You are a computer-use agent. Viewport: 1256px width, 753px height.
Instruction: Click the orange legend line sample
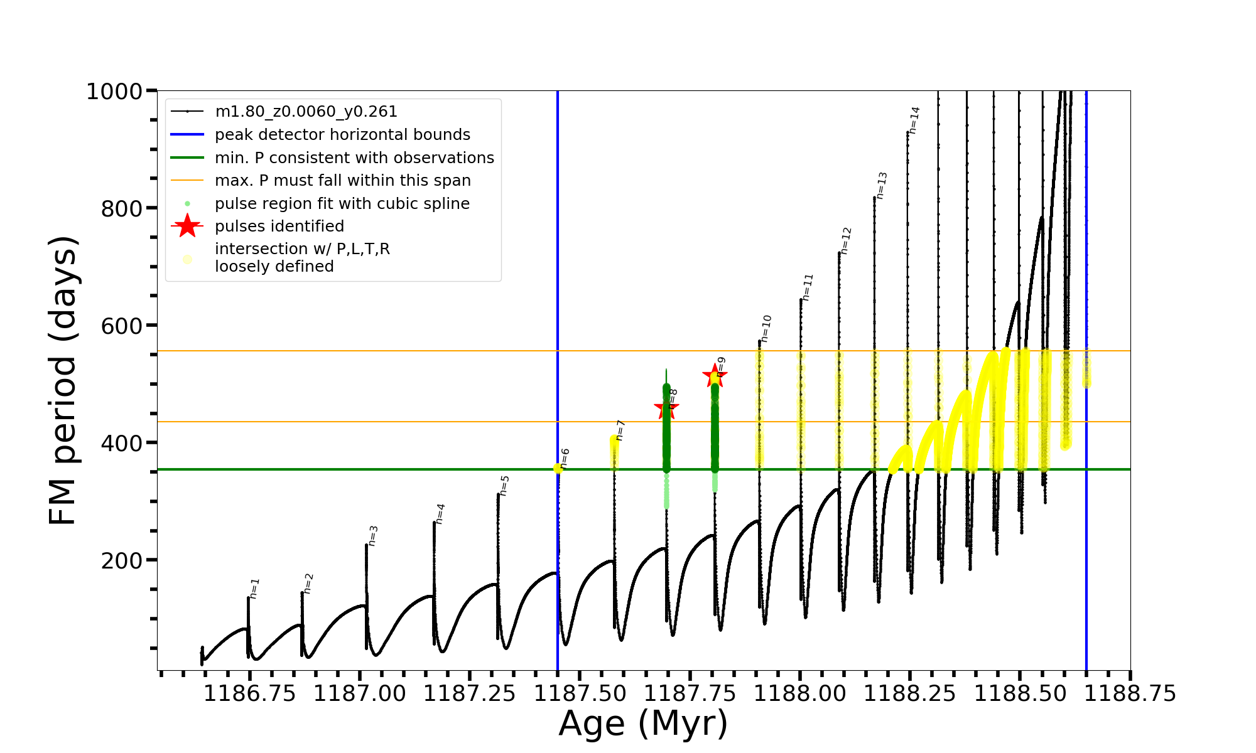[x=187, y=181]
